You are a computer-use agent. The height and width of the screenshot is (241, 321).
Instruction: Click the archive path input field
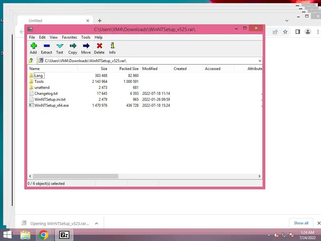click(x=150, y=61)
